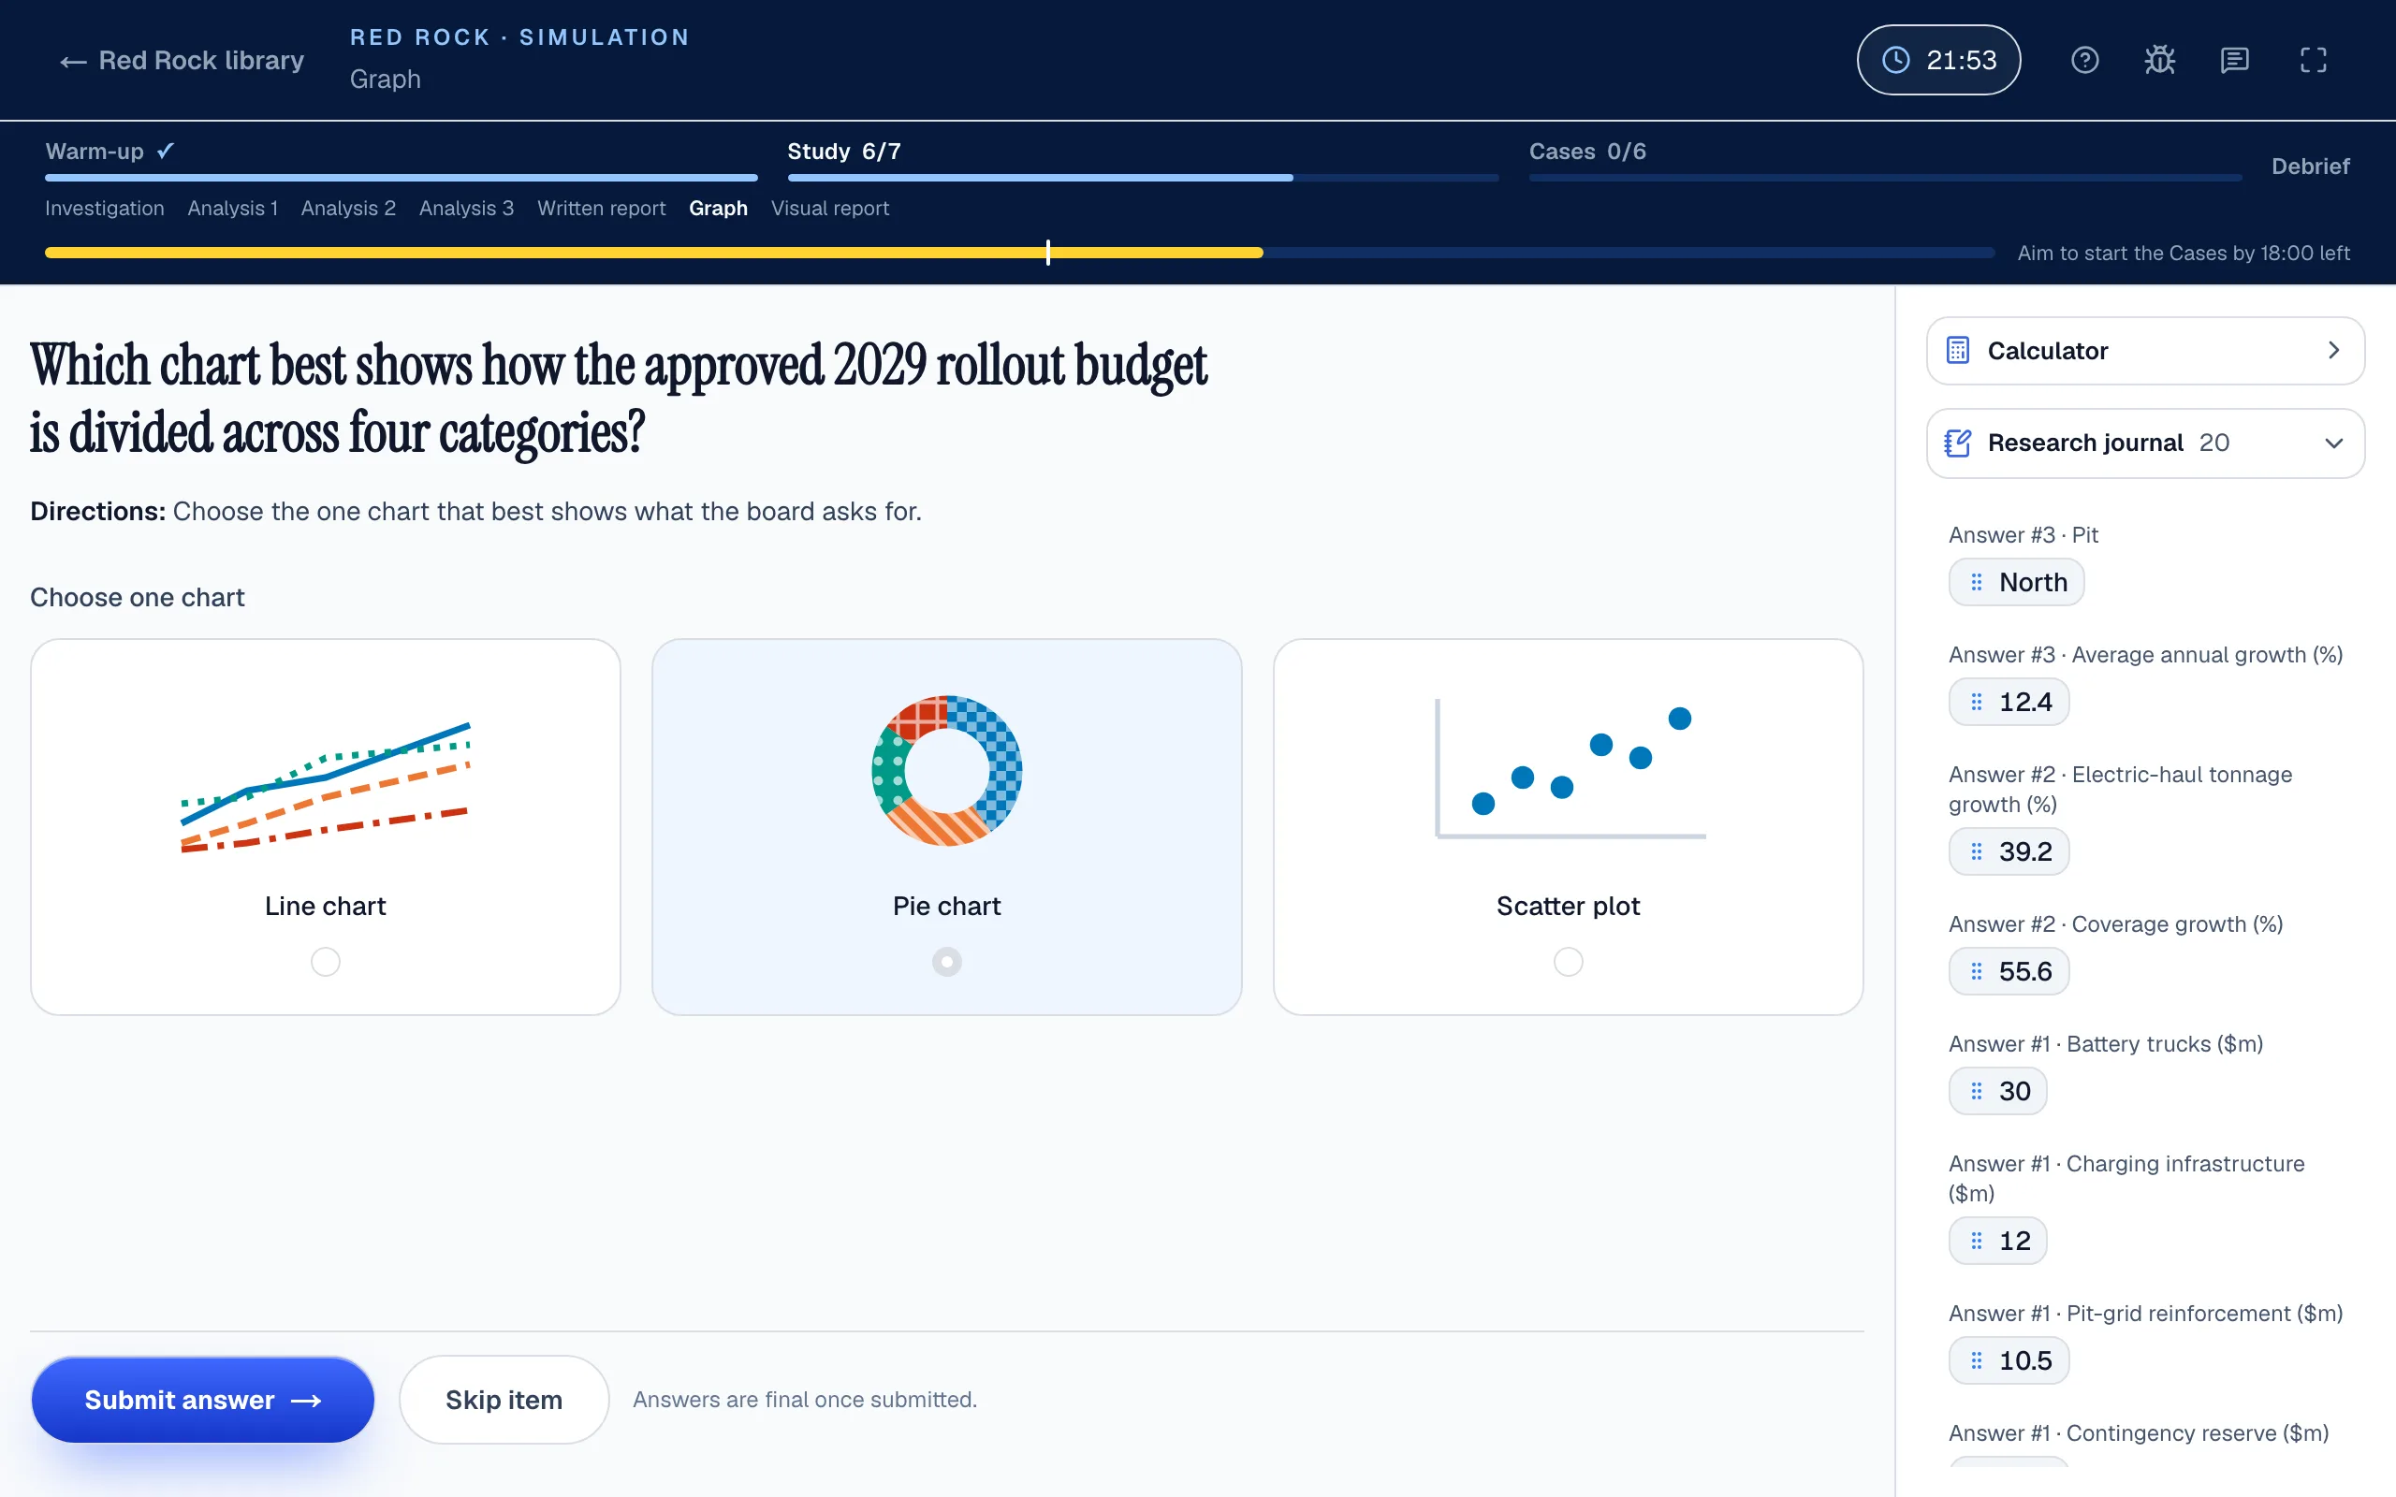Click the bug report icon
This screenshot has width=2396, height=1497.
[2159, 61]
